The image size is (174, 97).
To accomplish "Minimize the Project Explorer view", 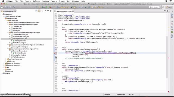I will tap(48, 11).
